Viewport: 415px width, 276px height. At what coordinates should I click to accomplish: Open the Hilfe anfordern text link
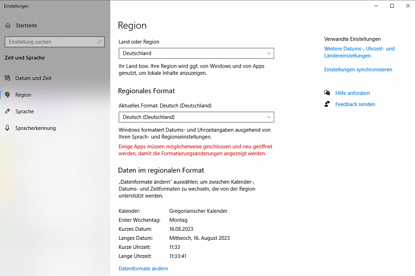[352, 93]
